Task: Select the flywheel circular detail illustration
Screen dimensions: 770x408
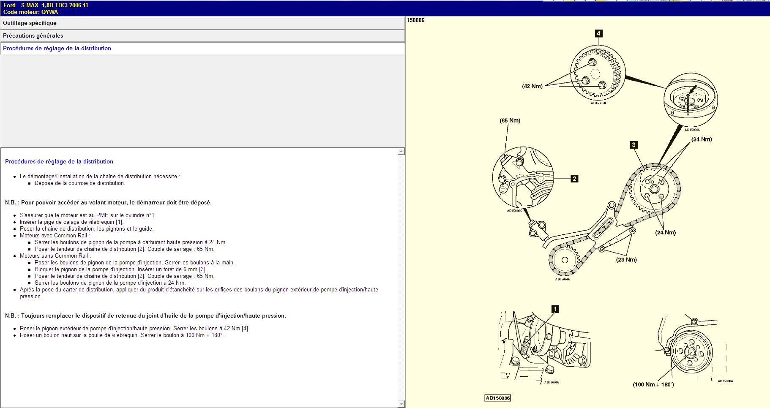Action: coord(691,101)
